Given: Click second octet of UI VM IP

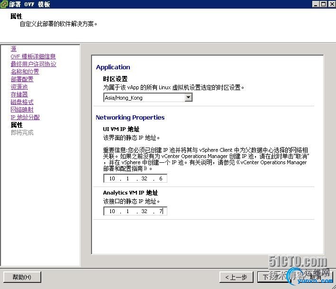Looking at the screenshot, I should point(127,178).
